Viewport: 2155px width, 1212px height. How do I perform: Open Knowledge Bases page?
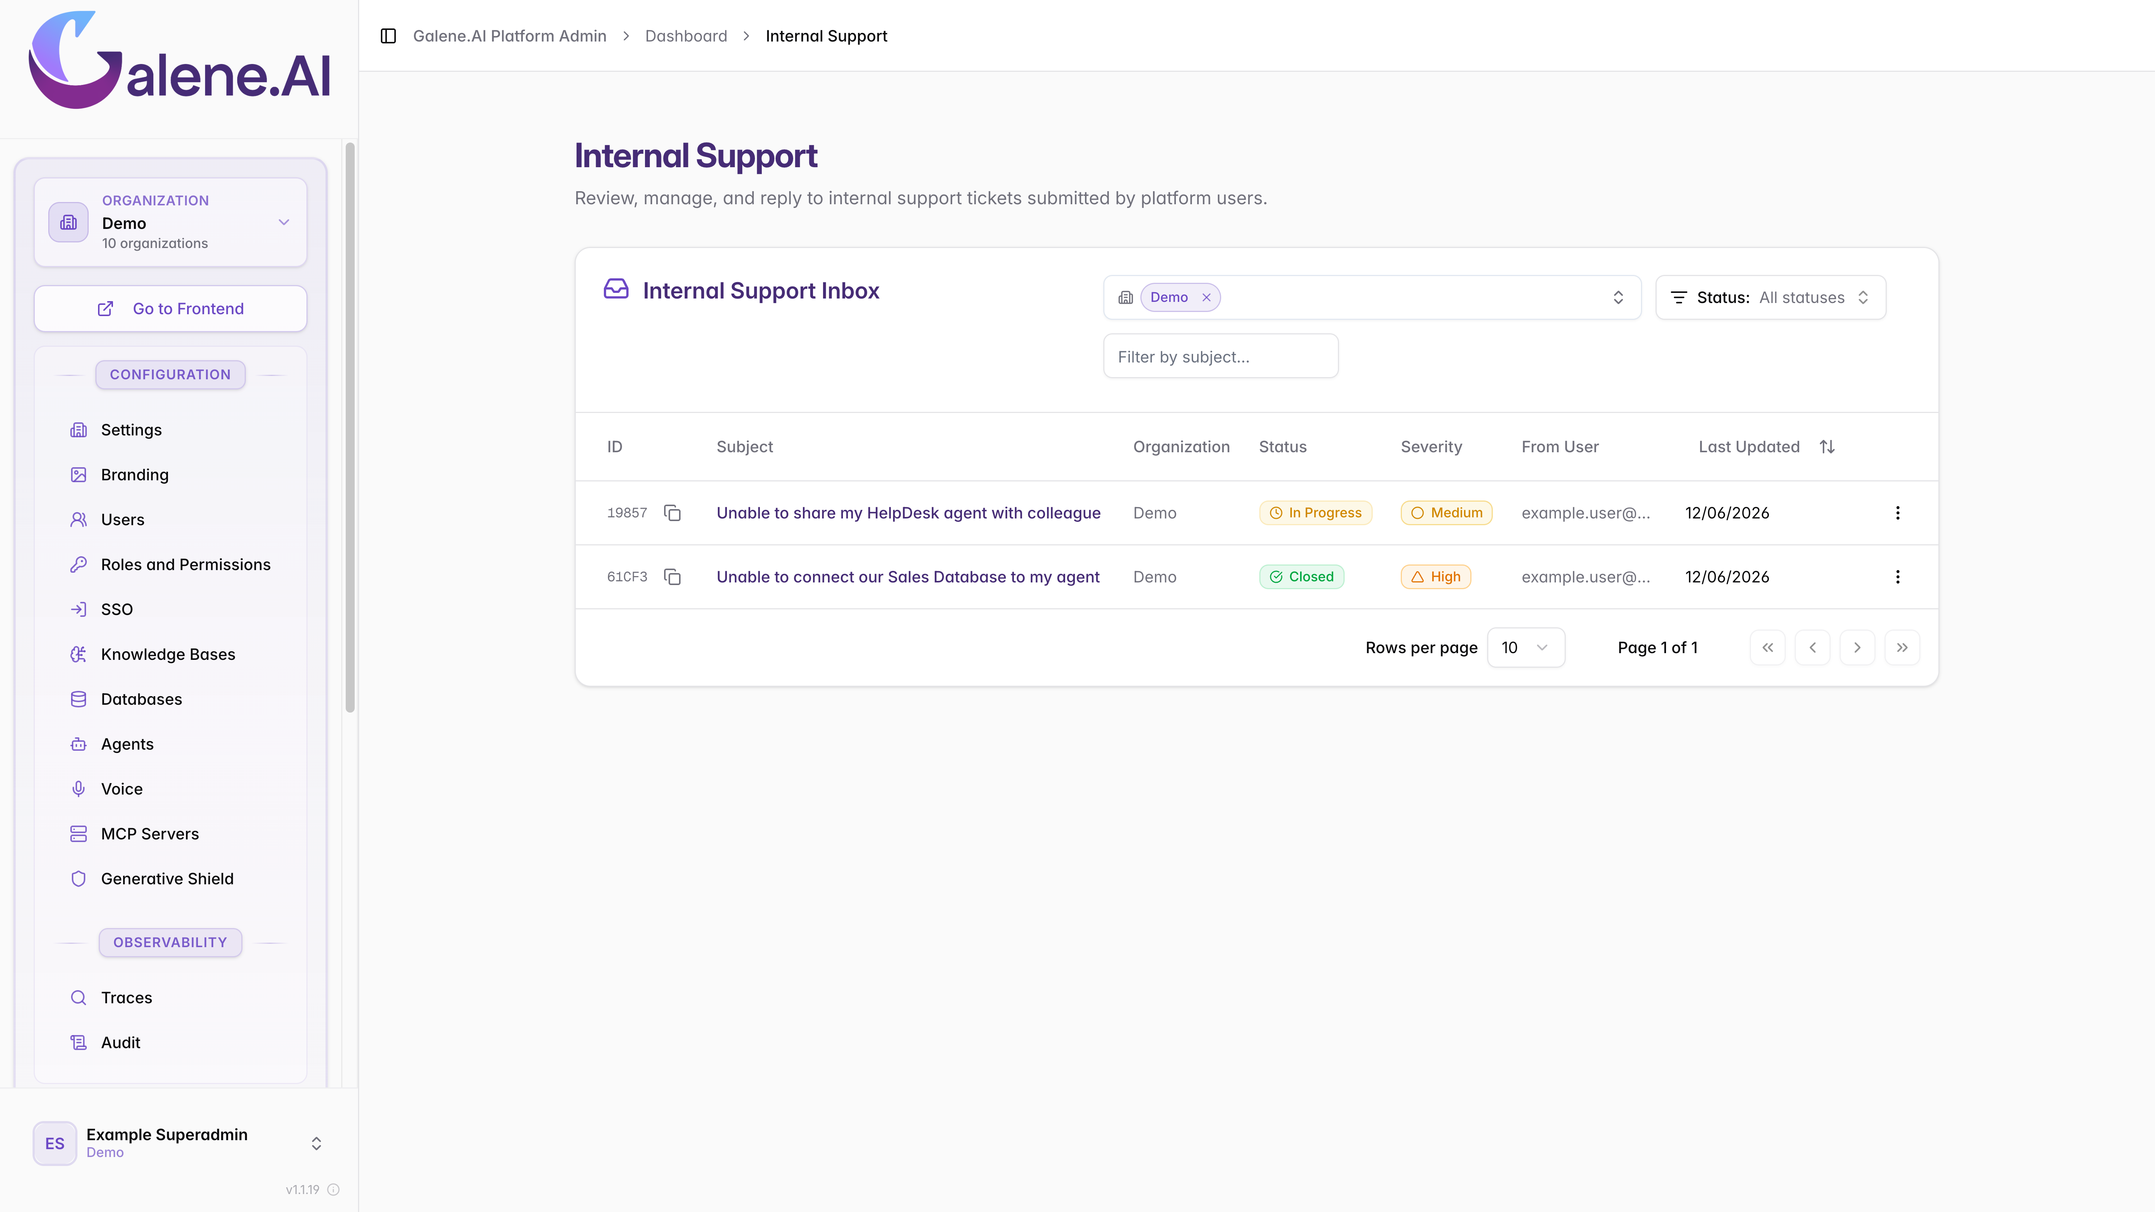(x=171, y=654)
